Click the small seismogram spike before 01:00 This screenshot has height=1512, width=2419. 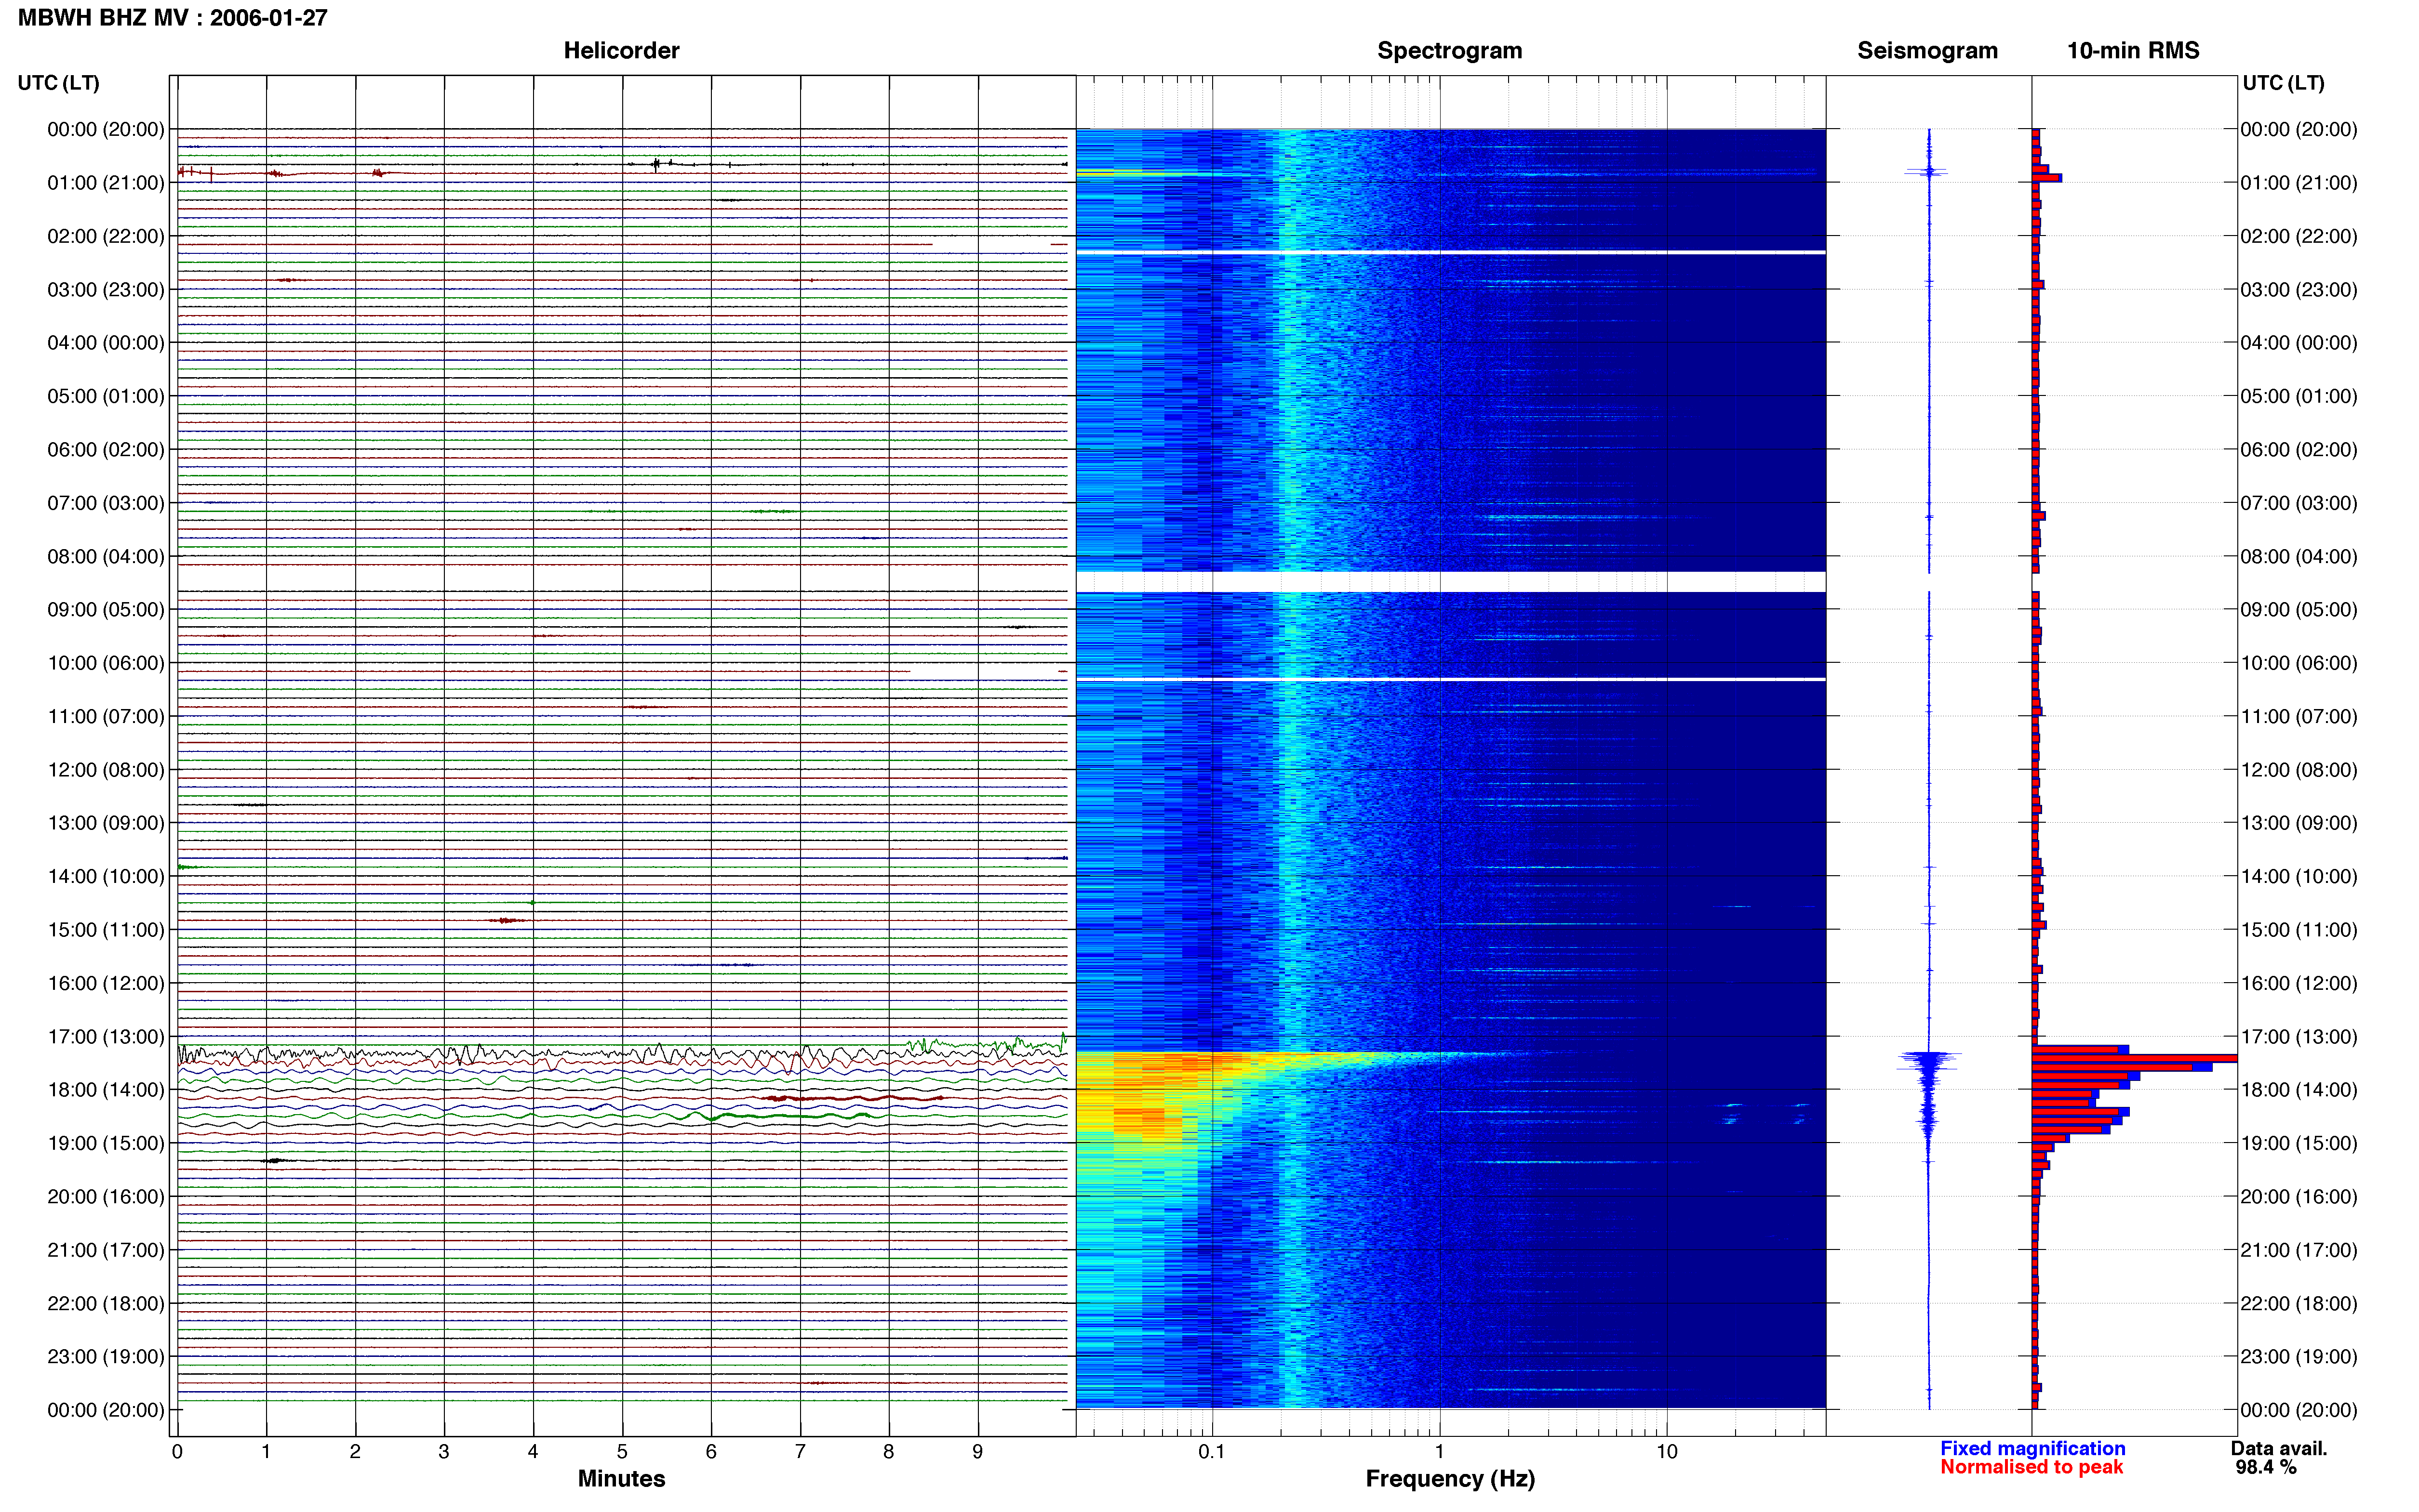tap(1928, 172)
